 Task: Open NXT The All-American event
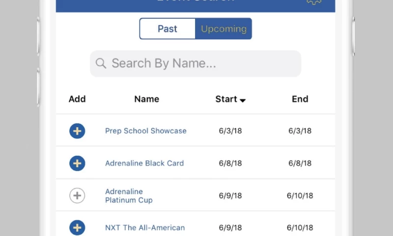pos(145,228)
